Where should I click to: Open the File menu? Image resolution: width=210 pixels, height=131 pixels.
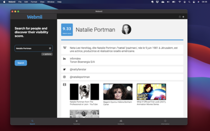pyautogui.click(x=20, y=2)
